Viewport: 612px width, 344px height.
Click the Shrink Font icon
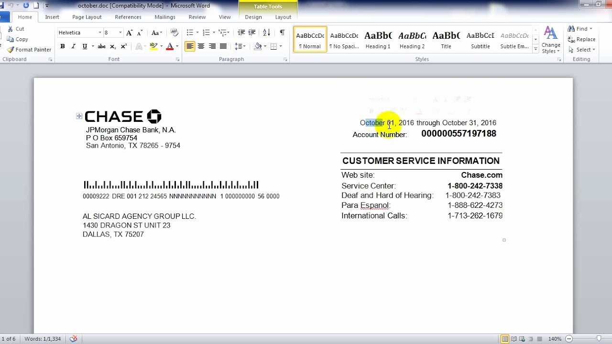(x=140, y=33)
